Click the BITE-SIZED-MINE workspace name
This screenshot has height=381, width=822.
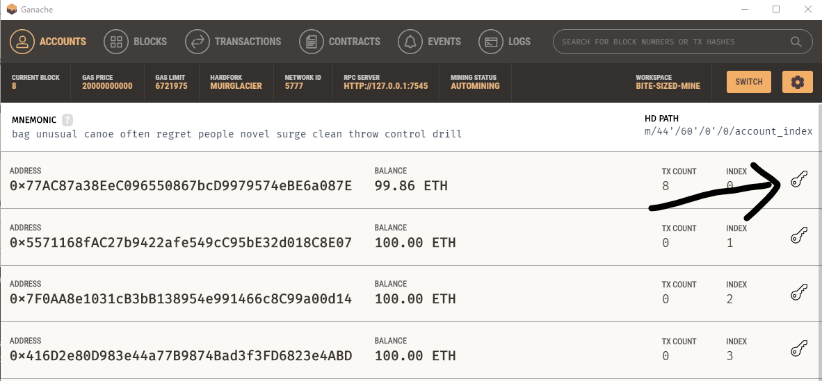coord(668,86)
